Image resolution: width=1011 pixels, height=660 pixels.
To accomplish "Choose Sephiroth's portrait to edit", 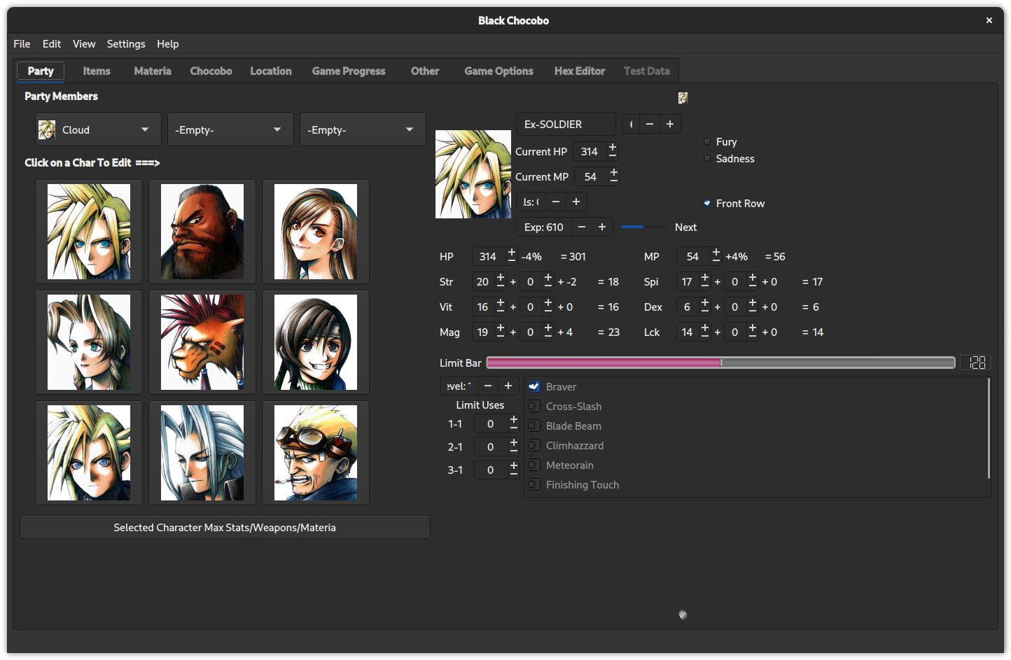I will [202, 453].
